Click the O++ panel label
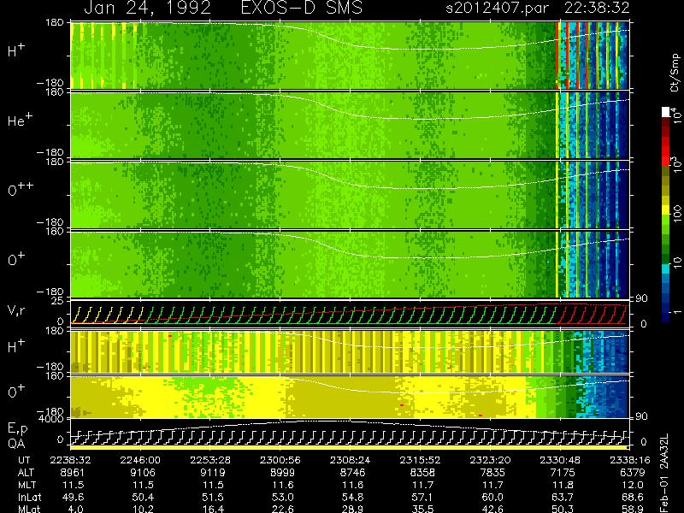The height and width of the screenshot is (513, 684). tap(21, 189)
